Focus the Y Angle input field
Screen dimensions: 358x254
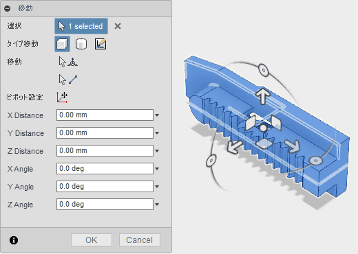[105, 186]
